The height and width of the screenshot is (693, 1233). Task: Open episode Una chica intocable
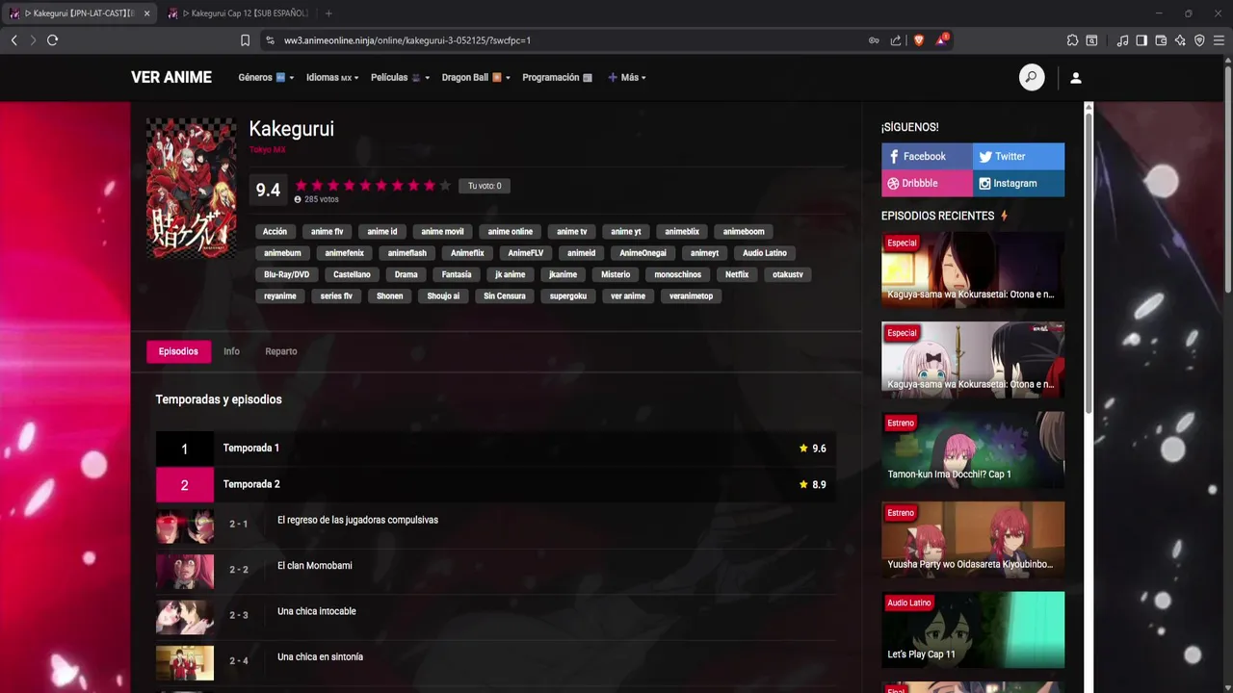pyautogui.click(x=317, y=611)
